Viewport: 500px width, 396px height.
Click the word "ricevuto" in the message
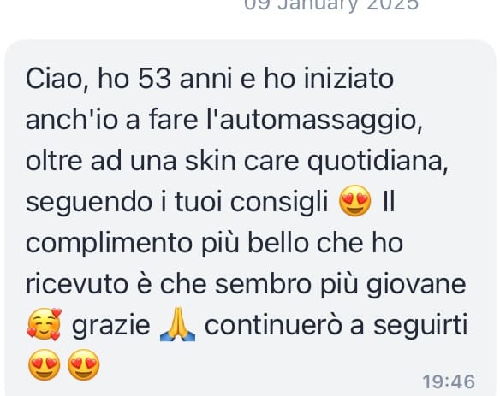[x=77, y=284]
